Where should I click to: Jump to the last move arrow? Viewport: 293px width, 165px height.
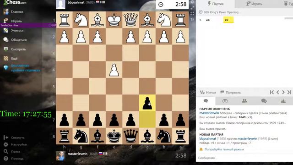click(289, 92)
